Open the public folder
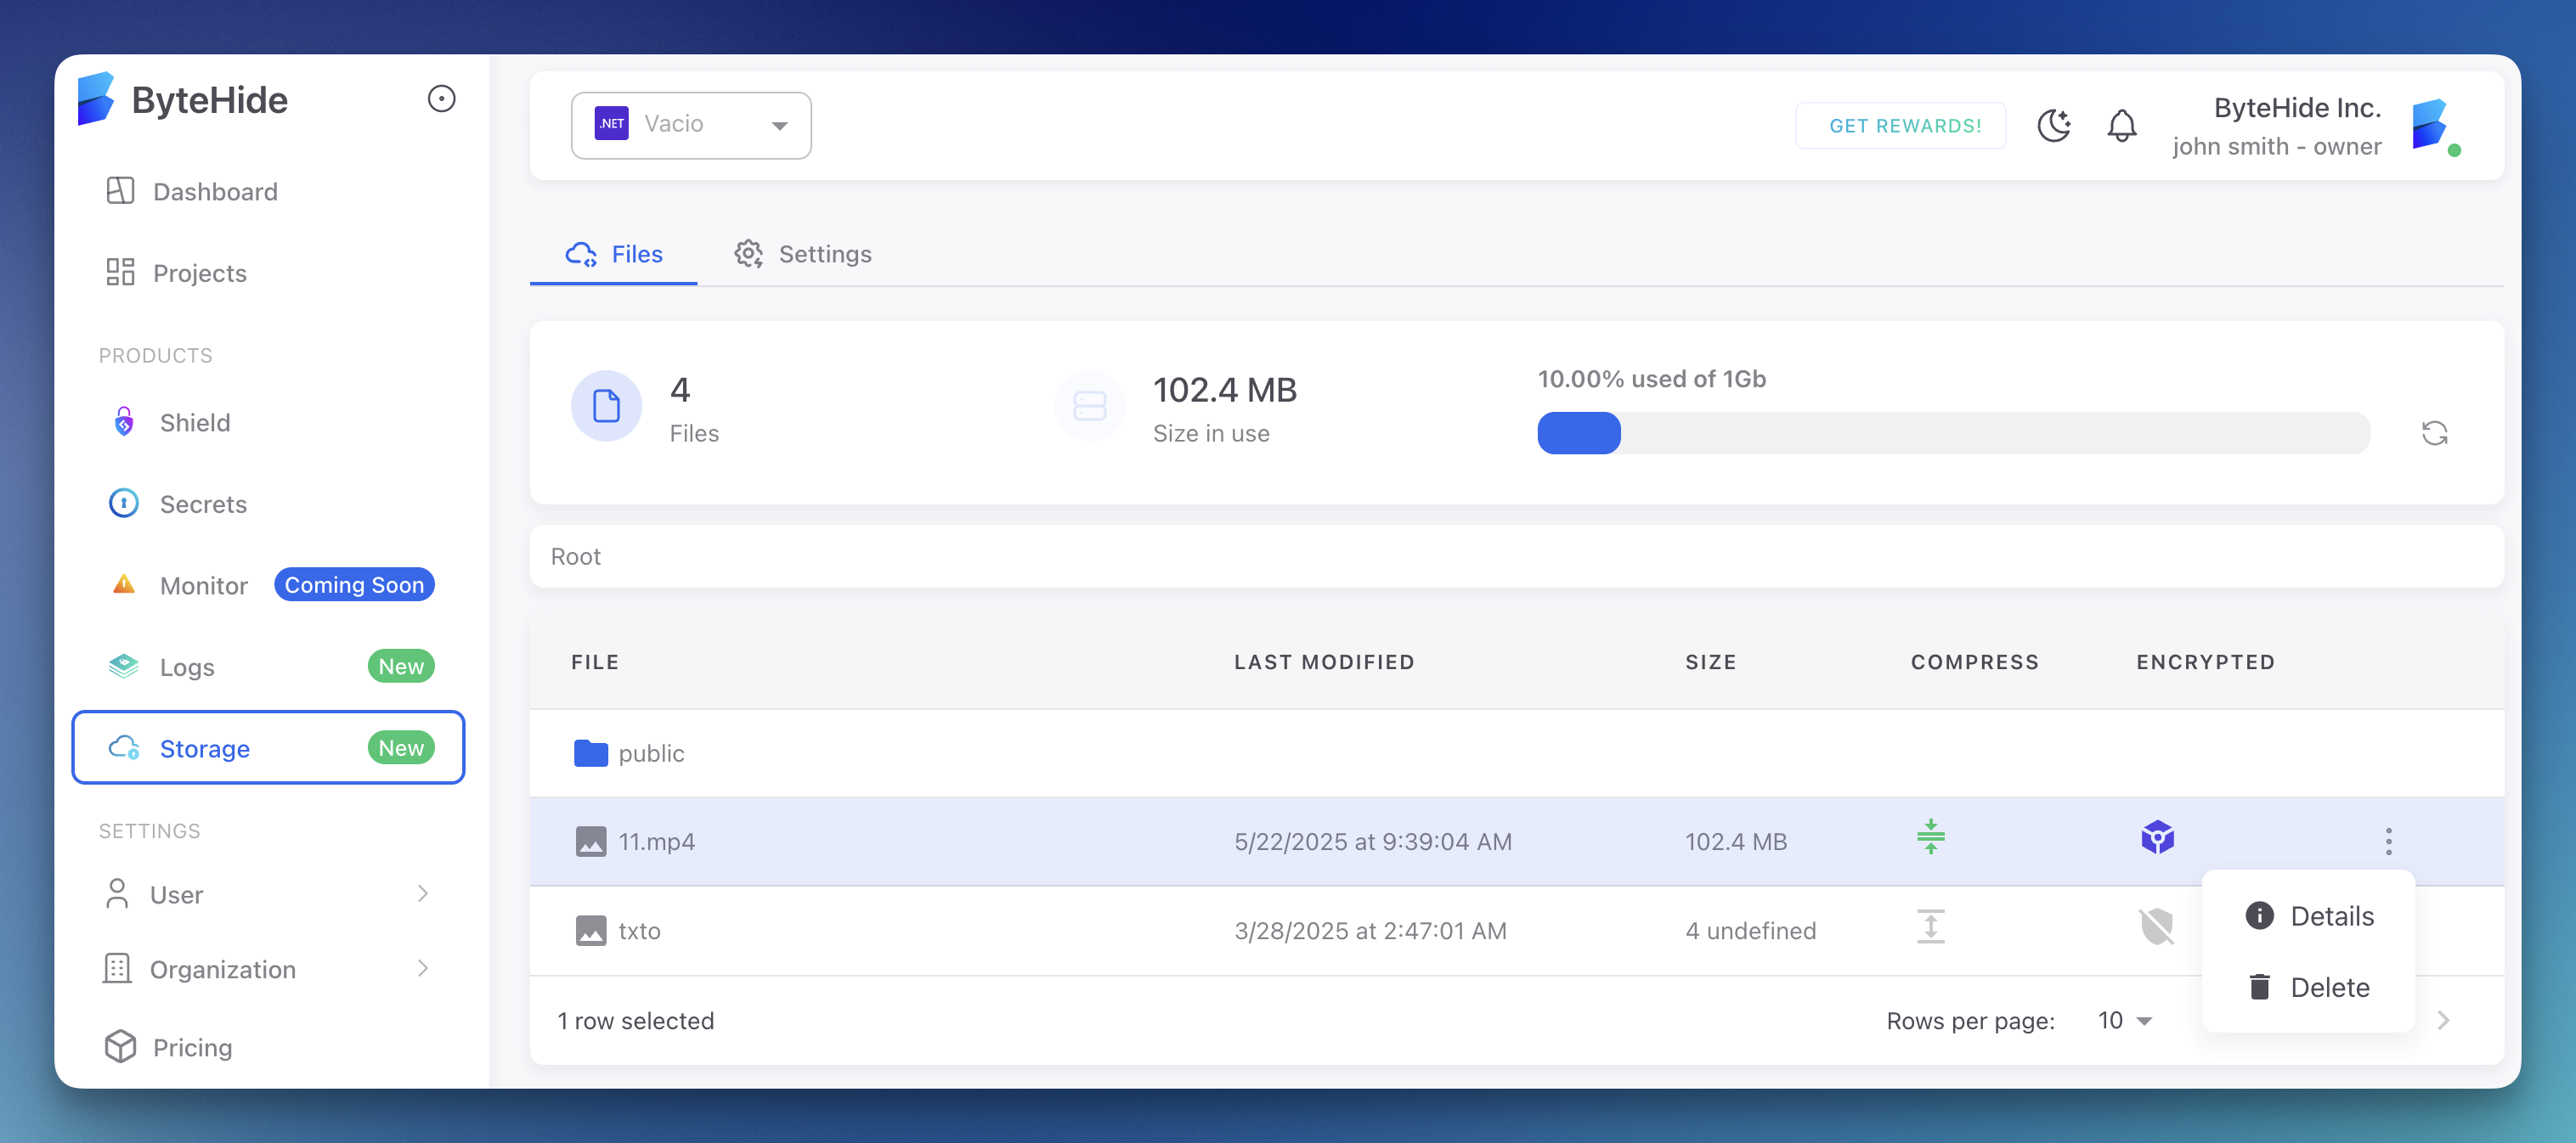2576x1143 pixels. point(650,753)
